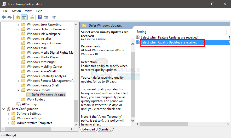Click folder icon beside Software Settings
The height and width of the screenshot is (138, 231).
pyautogui.click(x=13, y=114)
